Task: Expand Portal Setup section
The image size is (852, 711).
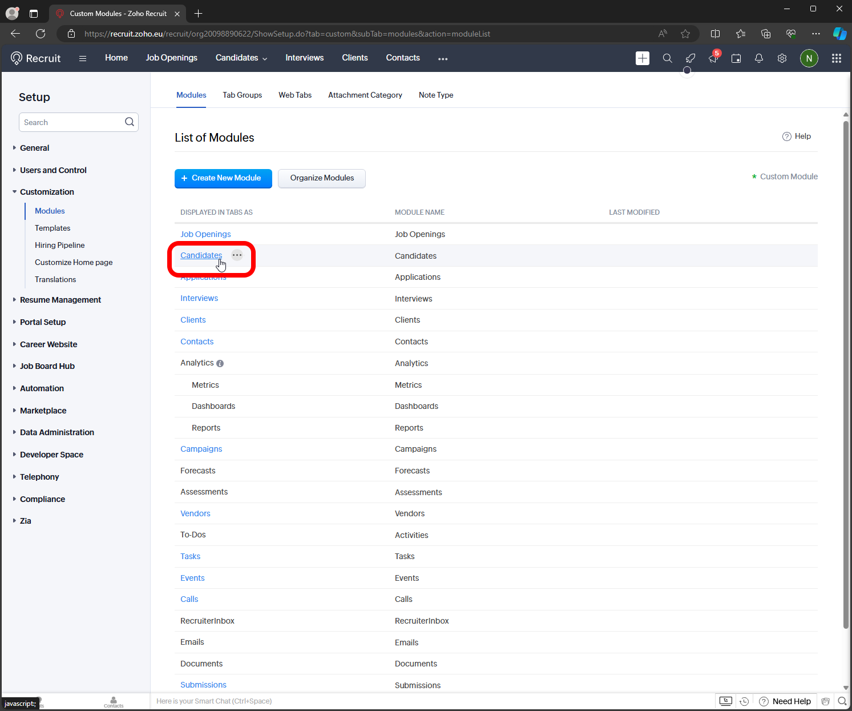Action: 43,322
